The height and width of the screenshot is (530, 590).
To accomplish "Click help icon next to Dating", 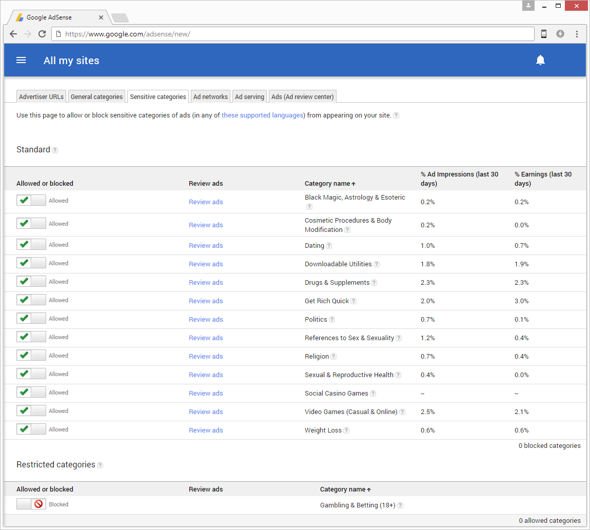I will pyautogui.click(x=329, y=246).
